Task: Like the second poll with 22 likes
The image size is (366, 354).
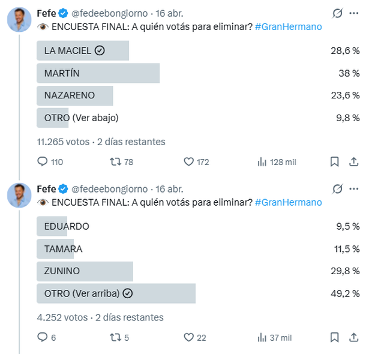Action: (x=189, y=338)
